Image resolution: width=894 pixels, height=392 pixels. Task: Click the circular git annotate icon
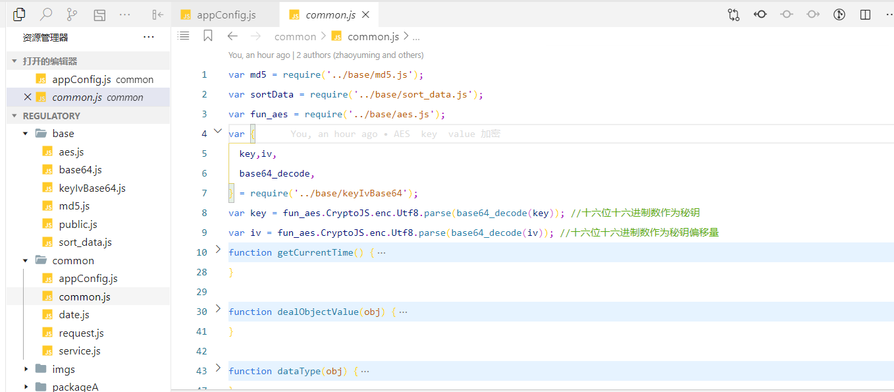(839, 14)
